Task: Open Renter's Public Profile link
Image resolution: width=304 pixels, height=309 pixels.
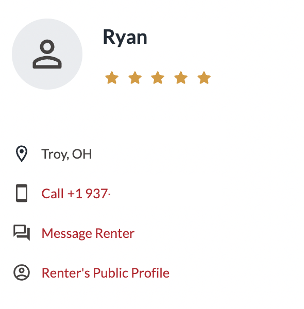Action: (x=106, y=273)
